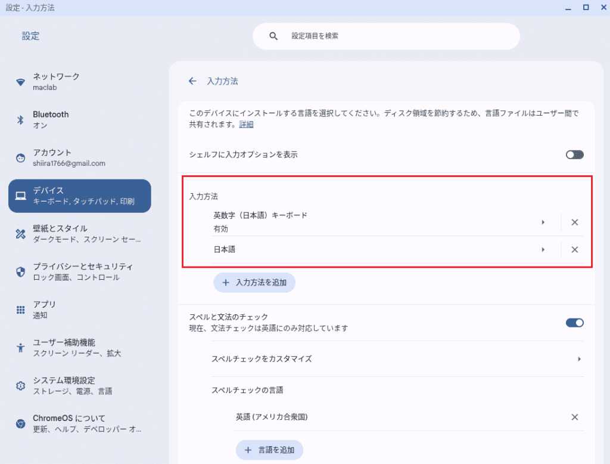Screen dimensions: 610x464
Task: Click the 入力方法 page title
Action: (x=223, y=81)
